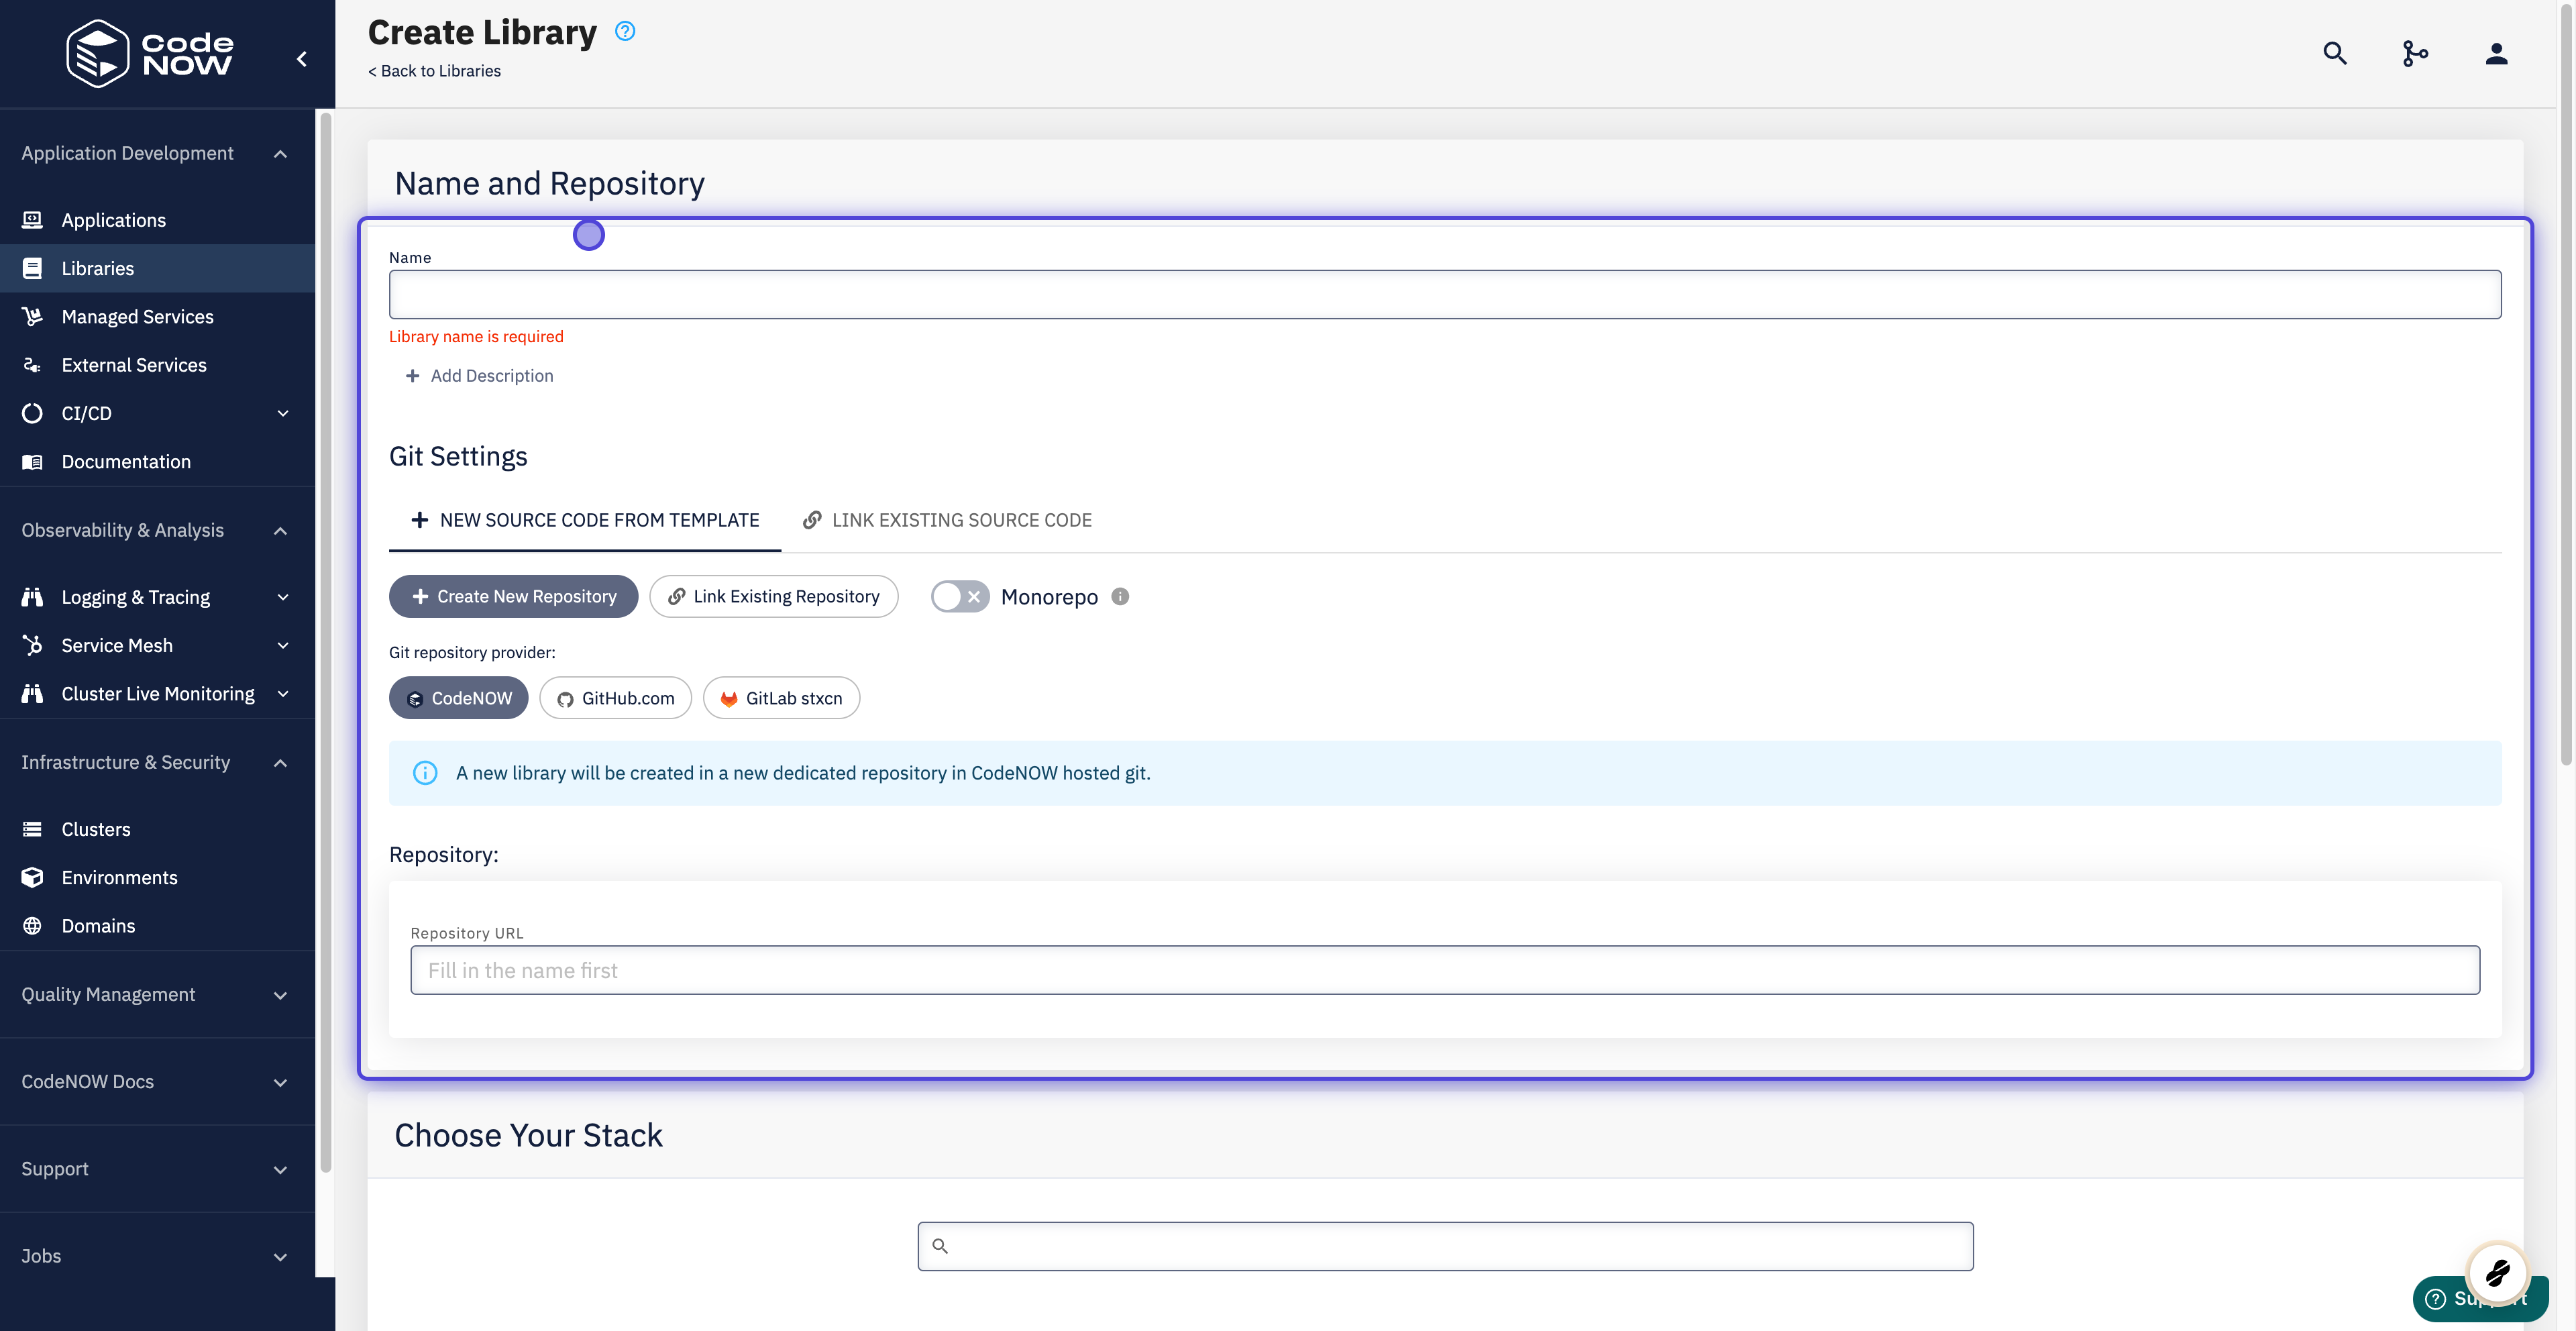This screenshot has height=1331, width=2576.
Task: Select CodeNOW as git provider
Action: [459, 698]
